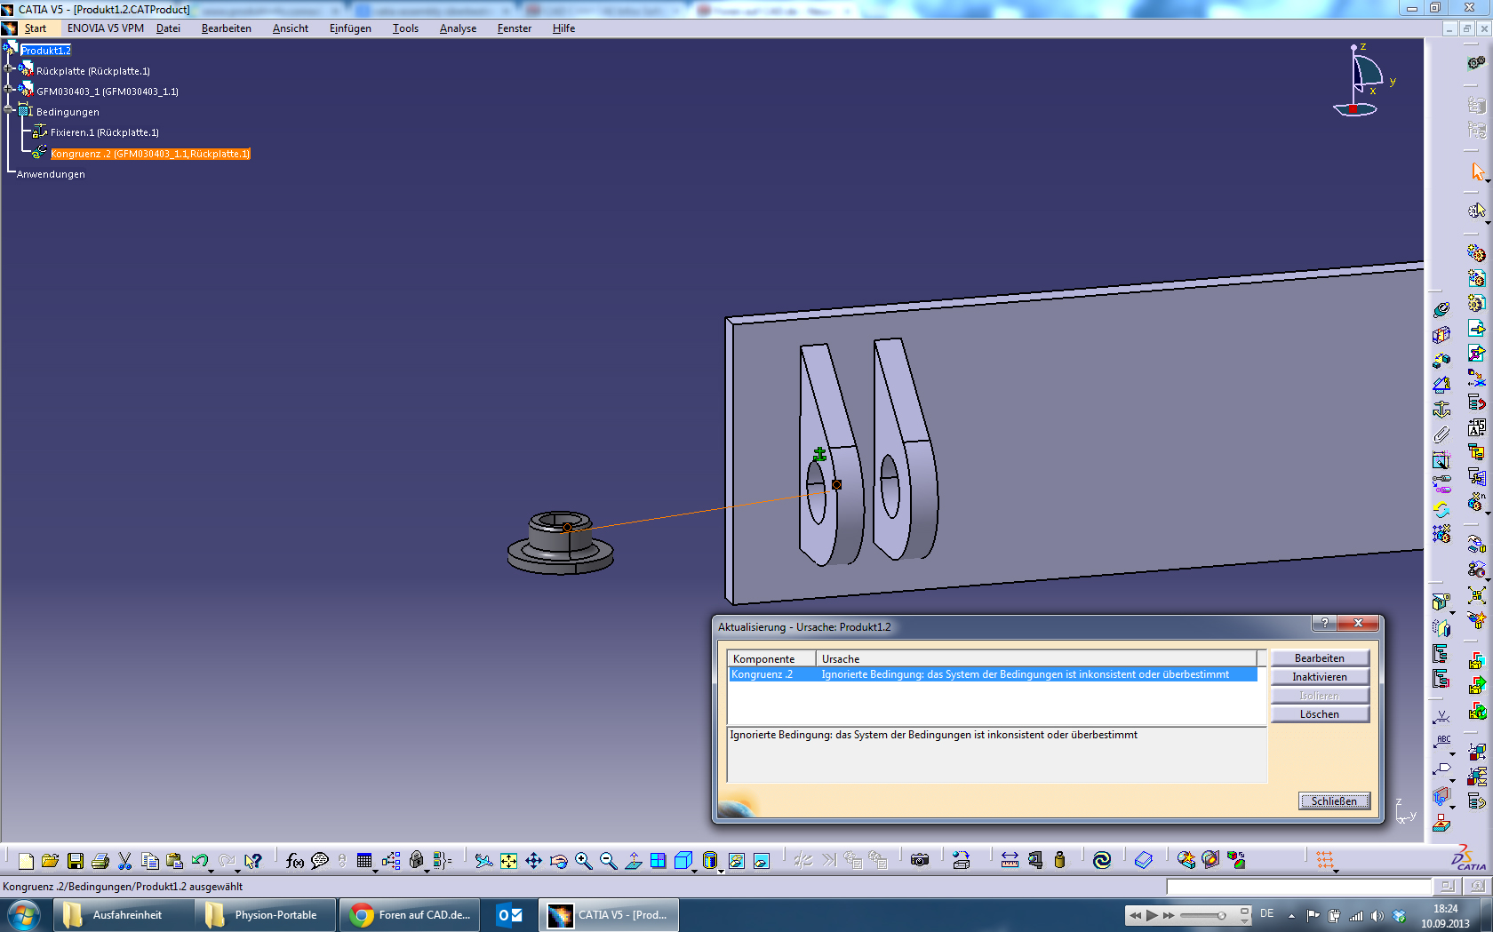
Task: Paste from clipboard toolbar icon
Action: point(175,860)
